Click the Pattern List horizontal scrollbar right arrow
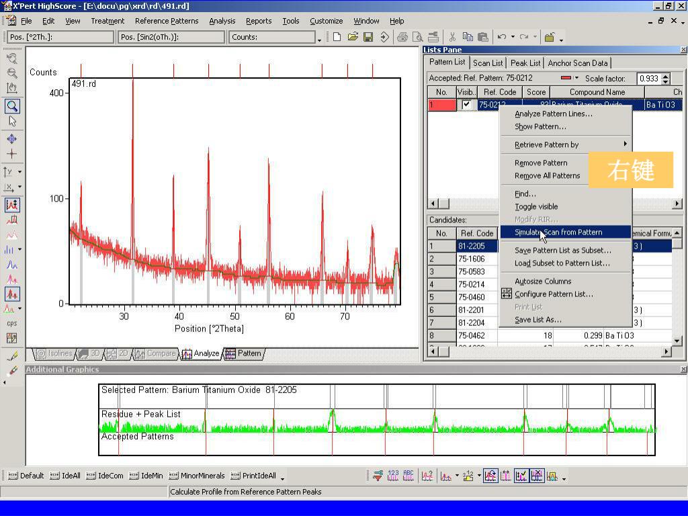The width and height of the screenshot is (688, 516). [x=677, y=204]
